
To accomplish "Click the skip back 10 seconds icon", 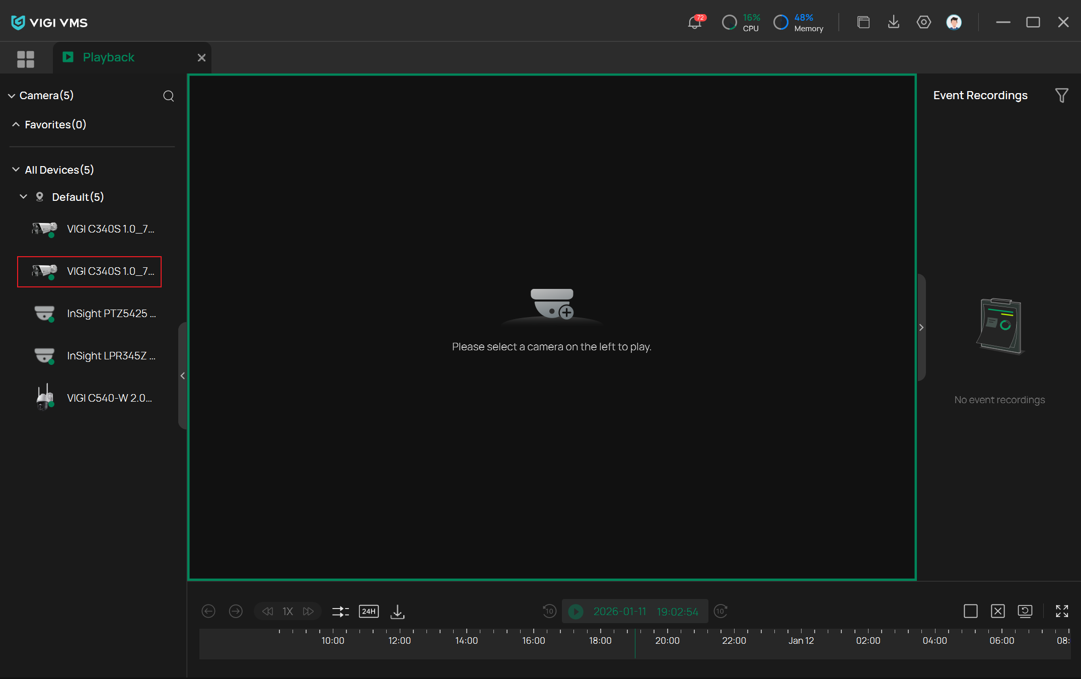I will (549, 611).
